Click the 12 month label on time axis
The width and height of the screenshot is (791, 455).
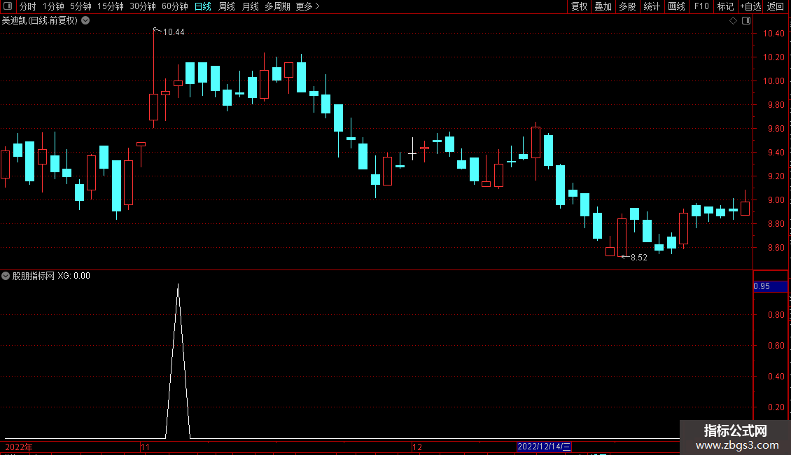[x=416, y=447]
